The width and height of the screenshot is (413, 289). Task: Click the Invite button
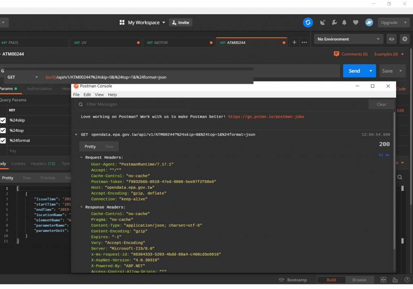[x=181, y=23]
